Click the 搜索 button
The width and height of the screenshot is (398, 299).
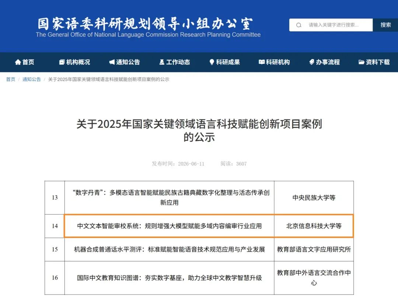click(x=385, y=25)
